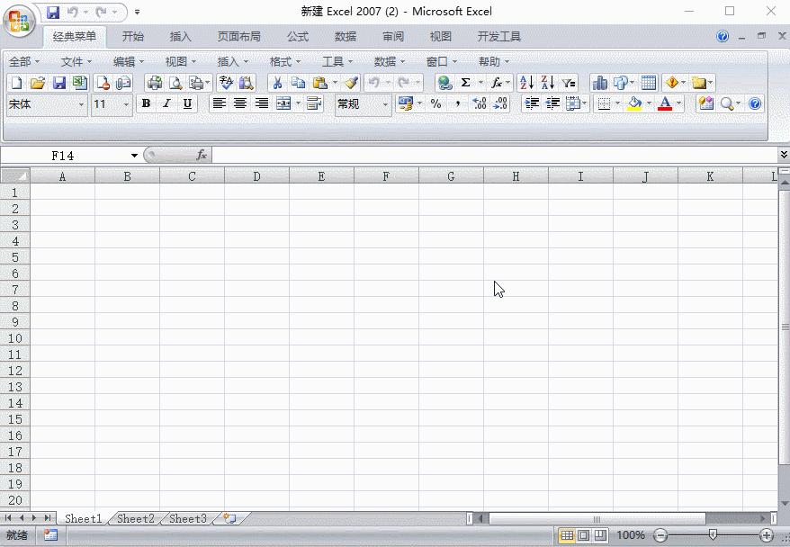Image resolution: width=790 pixels, height=547 pixels.
Task: Switch to Page Break Preview in status bar
Action: pyautogui.click(x=600, y=535)
